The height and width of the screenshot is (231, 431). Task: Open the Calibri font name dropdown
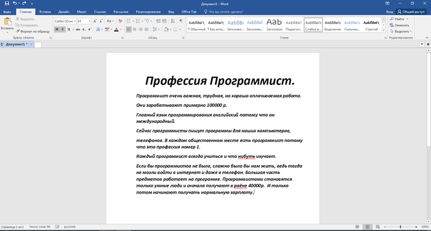pyautogui.click(x=75, y=21)
